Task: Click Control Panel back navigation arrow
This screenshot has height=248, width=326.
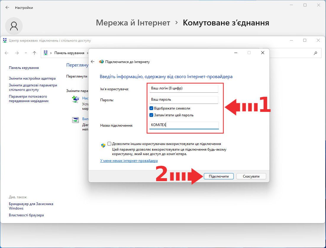Action: coord(7,53)
